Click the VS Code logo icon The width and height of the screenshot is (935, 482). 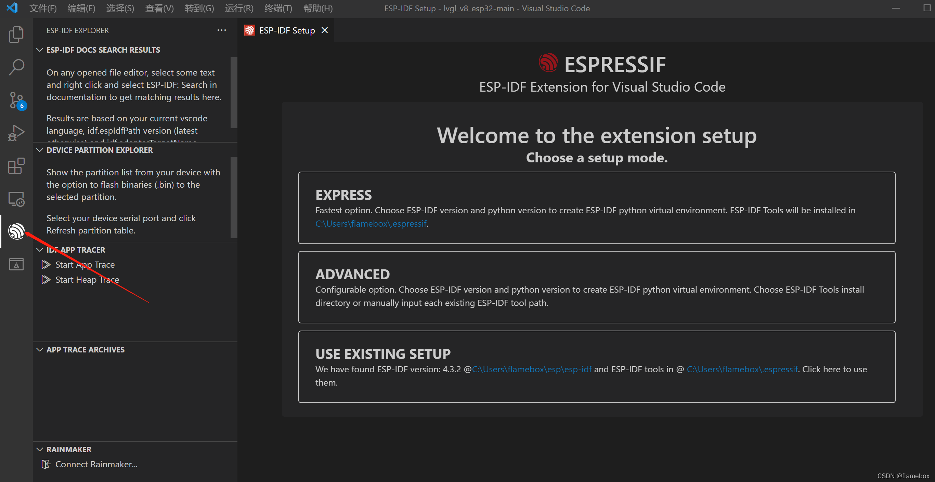pos(12,8)
